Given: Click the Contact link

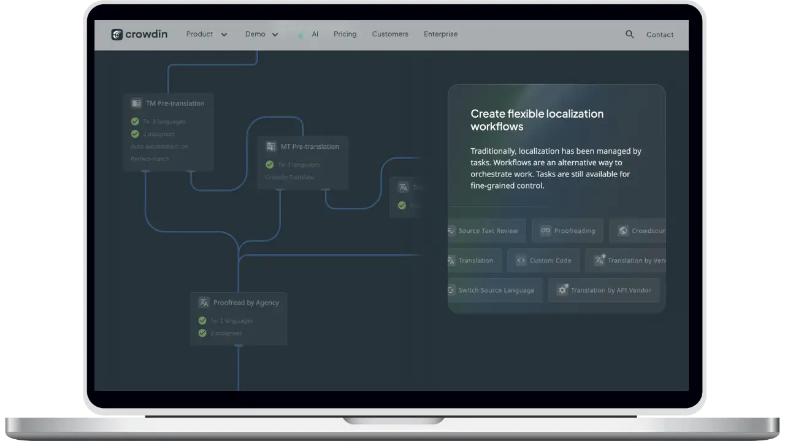Looking at the screenshot, I should click(659, 35).
